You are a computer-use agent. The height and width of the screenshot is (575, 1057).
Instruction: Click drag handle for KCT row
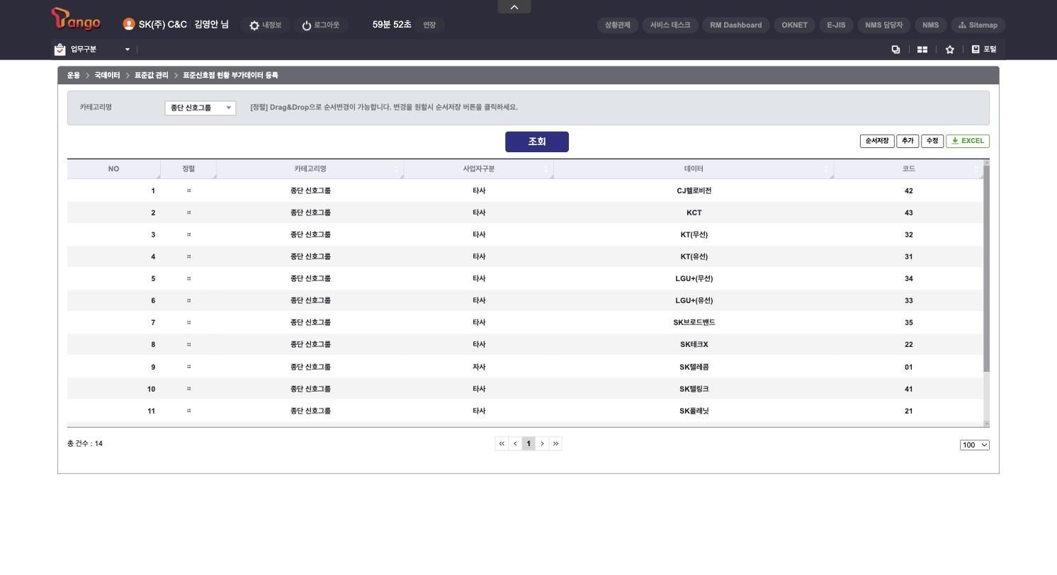point(188,212)
